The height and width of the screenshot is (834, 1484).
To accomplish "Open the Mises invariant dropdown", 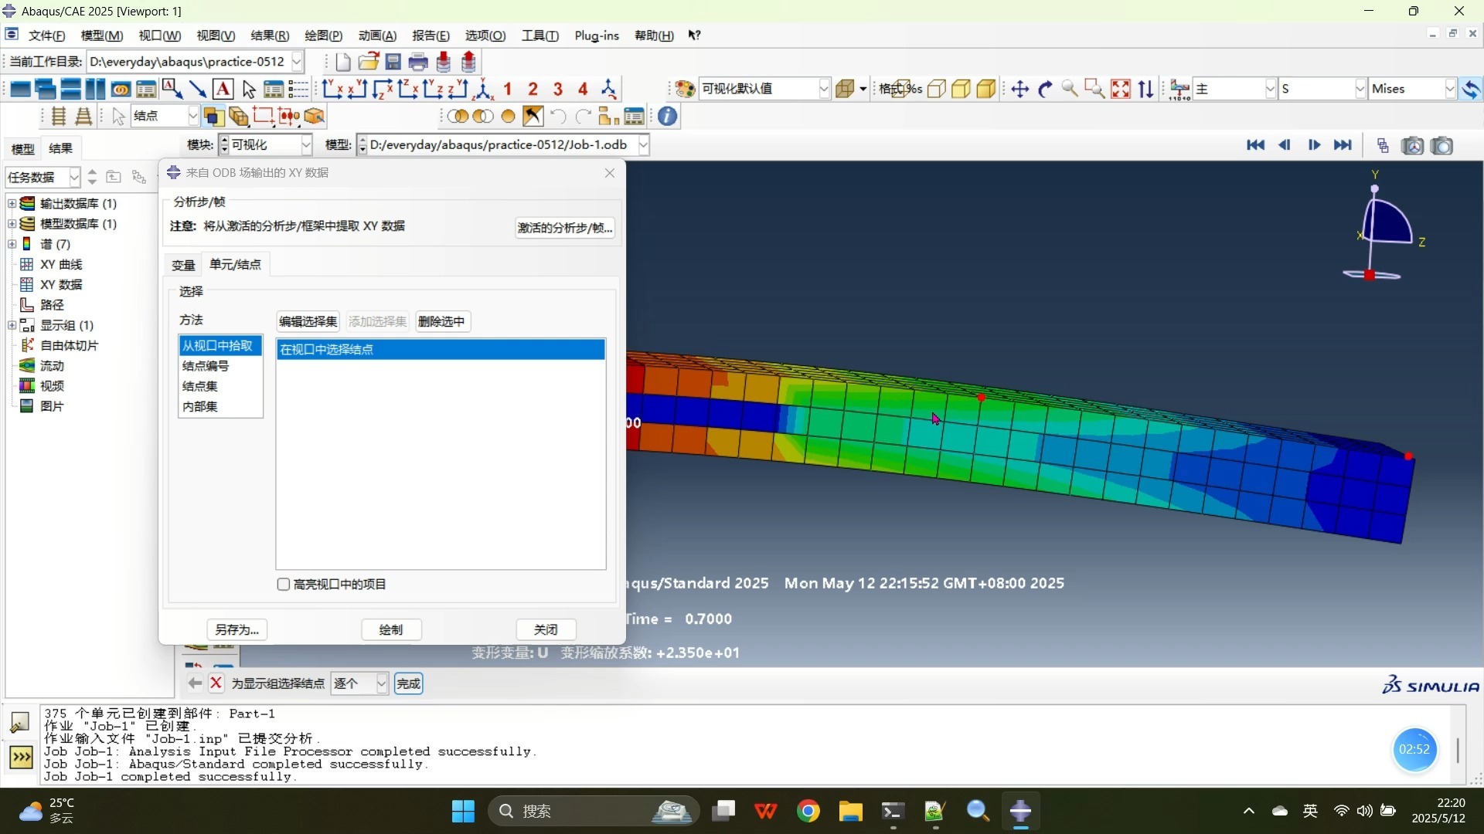I will pyautogui.click(x=1450, y=90).
